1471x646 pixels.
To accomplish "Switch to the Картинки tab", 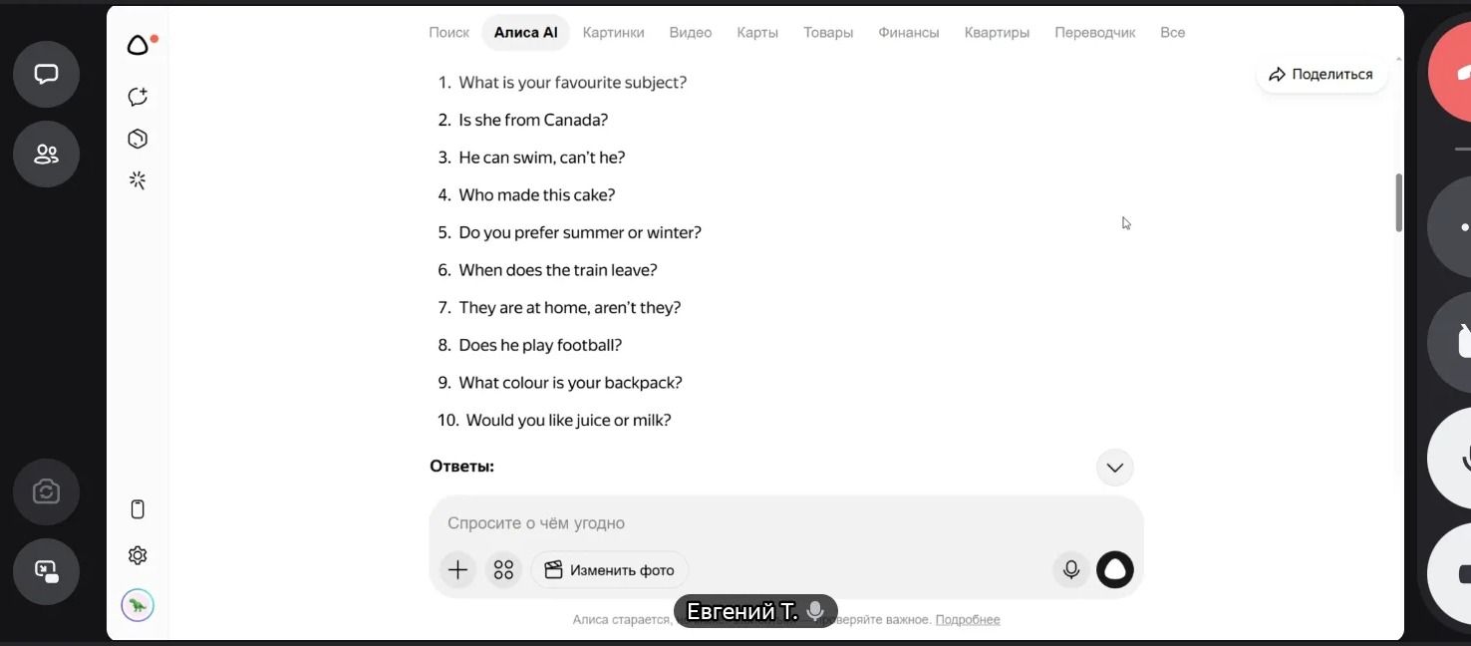I will (x=614, y=33).
